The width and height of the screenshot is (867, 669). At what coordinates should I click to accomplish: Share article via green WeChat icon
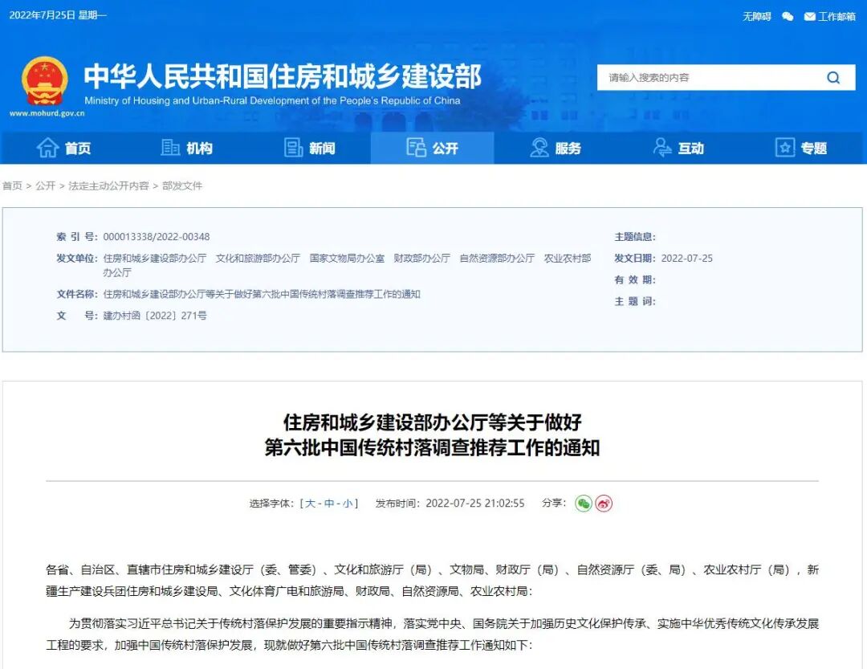[584, 504]
